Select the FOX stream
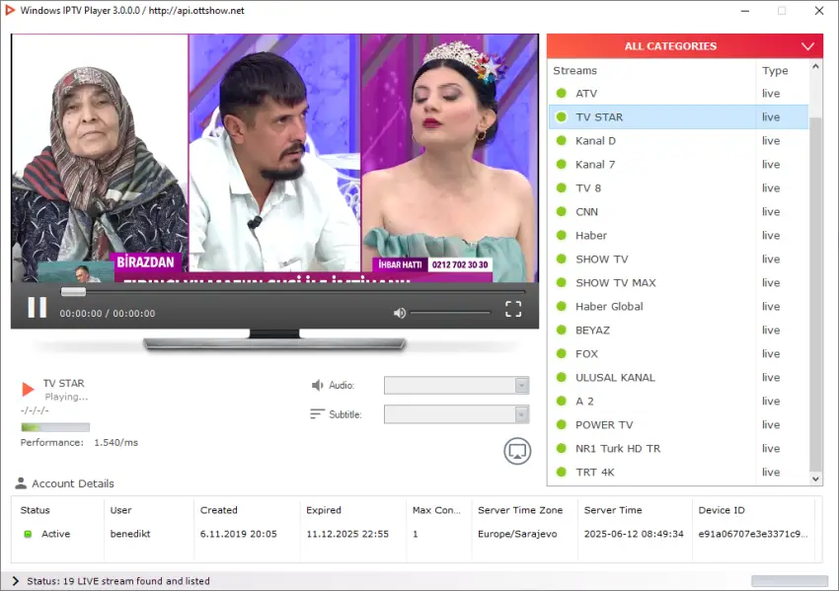This screenshot has height=591, width=839. [x=678, y=353]
